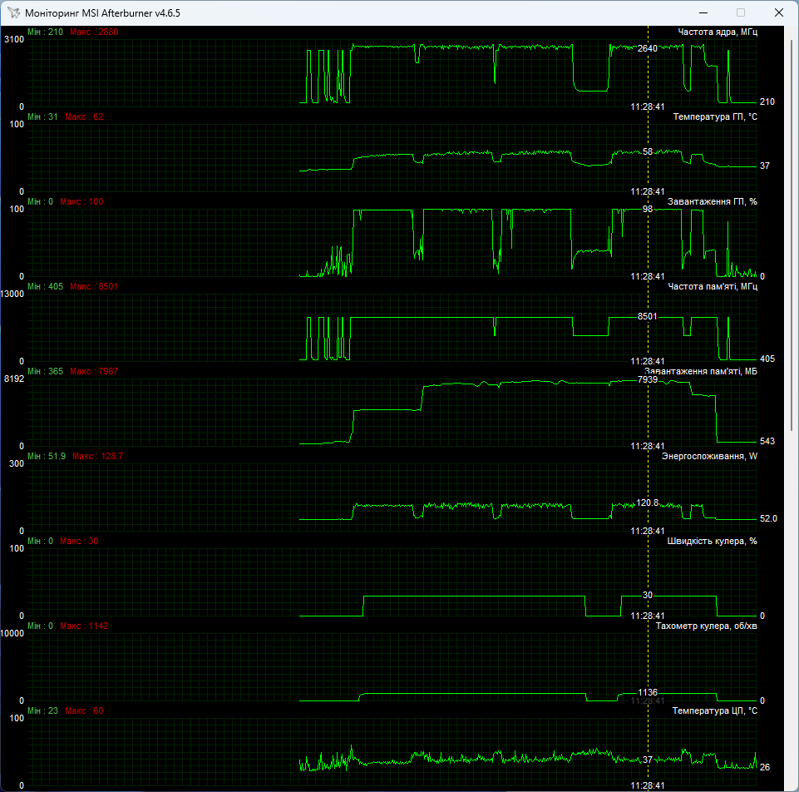Click the 120.8 marker value on power graph

coord(647,502)
